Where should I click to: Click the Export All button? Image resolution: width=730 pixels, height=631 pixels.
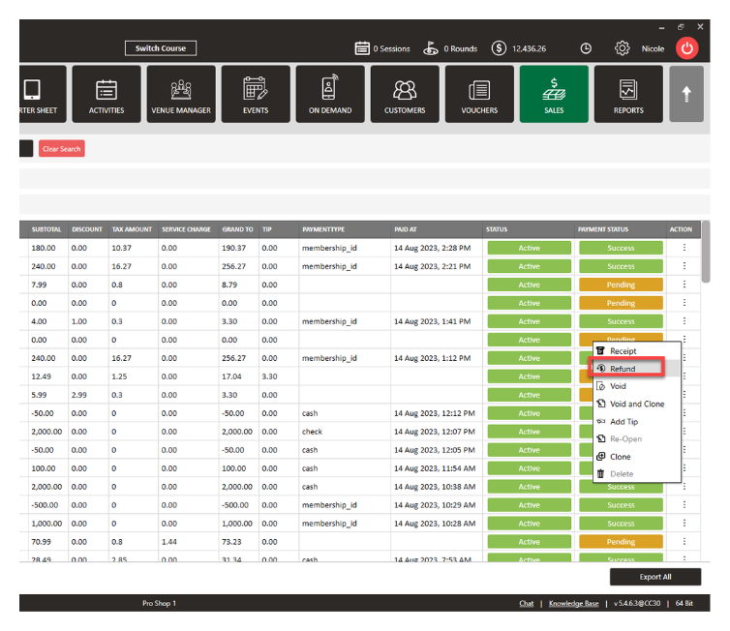pos(654,577)
